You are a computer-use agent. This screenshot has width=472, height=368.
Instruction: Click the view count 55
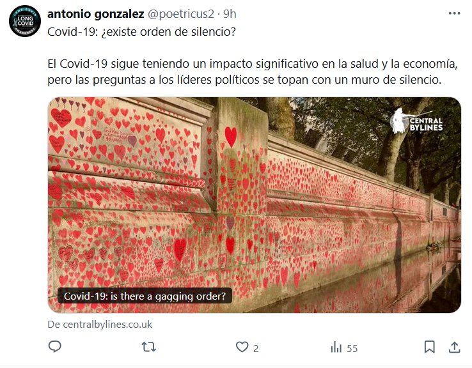click(352, 348)
